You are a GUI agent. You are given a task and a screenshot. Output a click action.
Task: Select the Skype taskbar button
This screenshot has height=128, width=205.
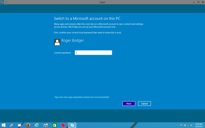click(x=72, y=125)
